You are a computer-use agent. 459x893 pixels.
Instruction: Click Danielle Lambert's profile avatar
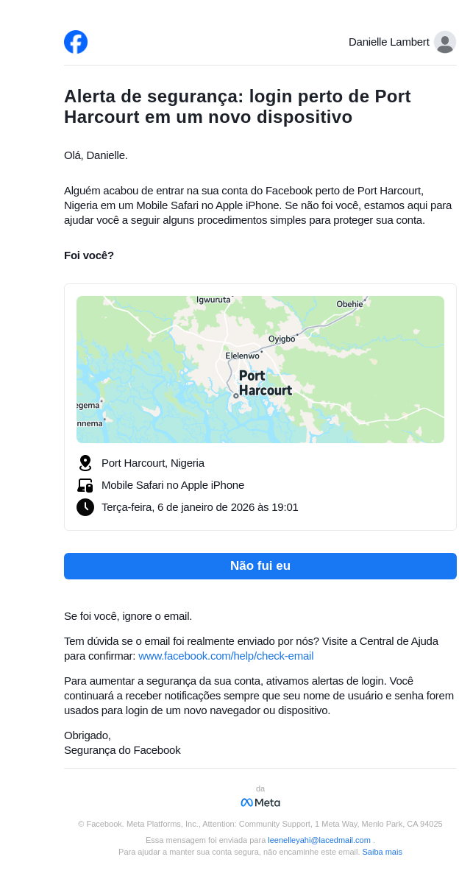click(x=444, y=42)
